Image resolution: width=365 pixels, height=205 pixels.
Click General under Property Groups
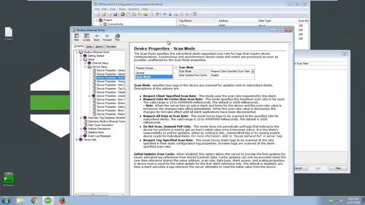140,73
